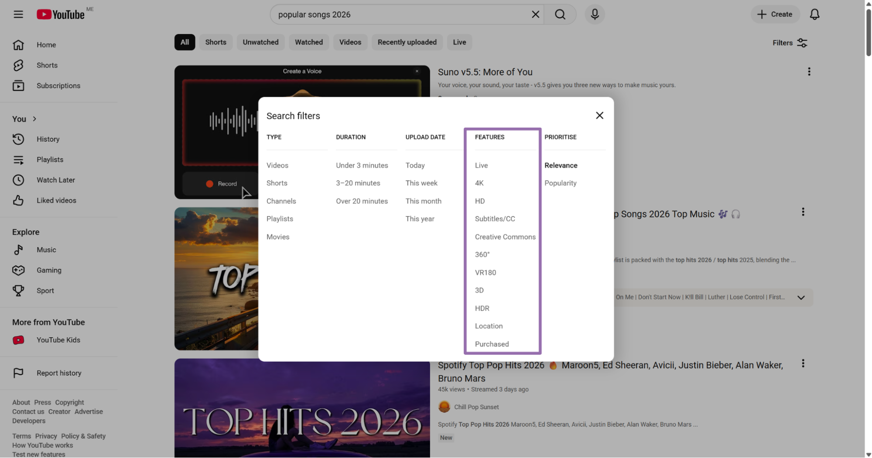The image size is (872, 458).
Task: Select the Live filter chip
Action: coord(459,42)
